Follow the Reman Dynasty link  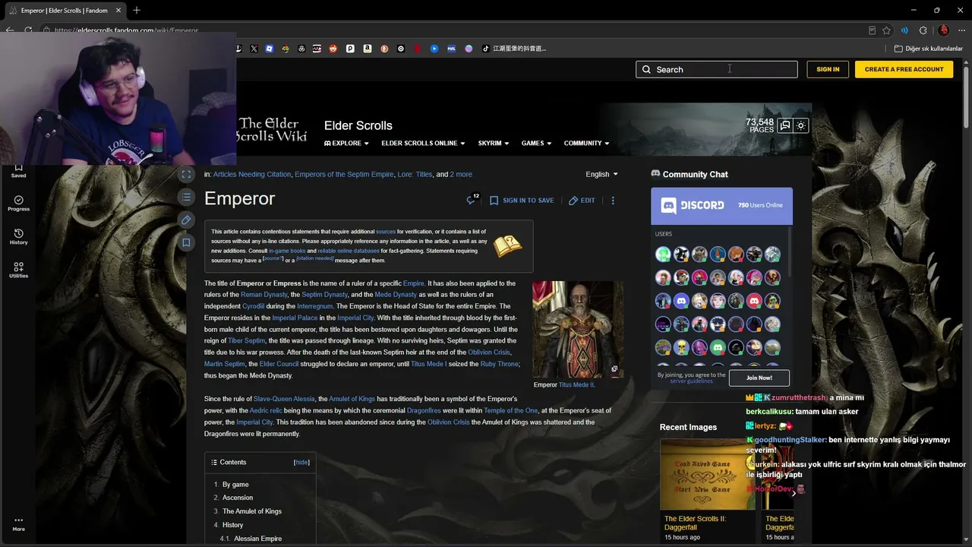coord(264,295)
